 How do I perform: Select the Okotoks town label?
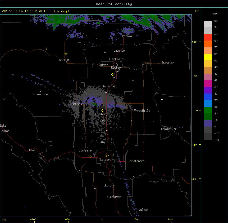click(109, 185)
